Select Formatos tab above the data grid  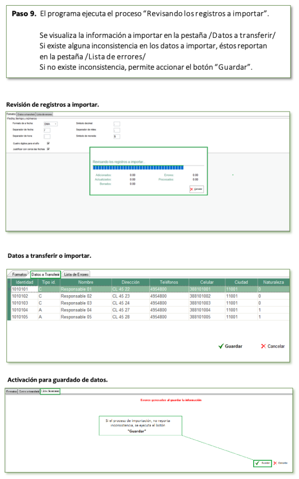coord(20,274)
